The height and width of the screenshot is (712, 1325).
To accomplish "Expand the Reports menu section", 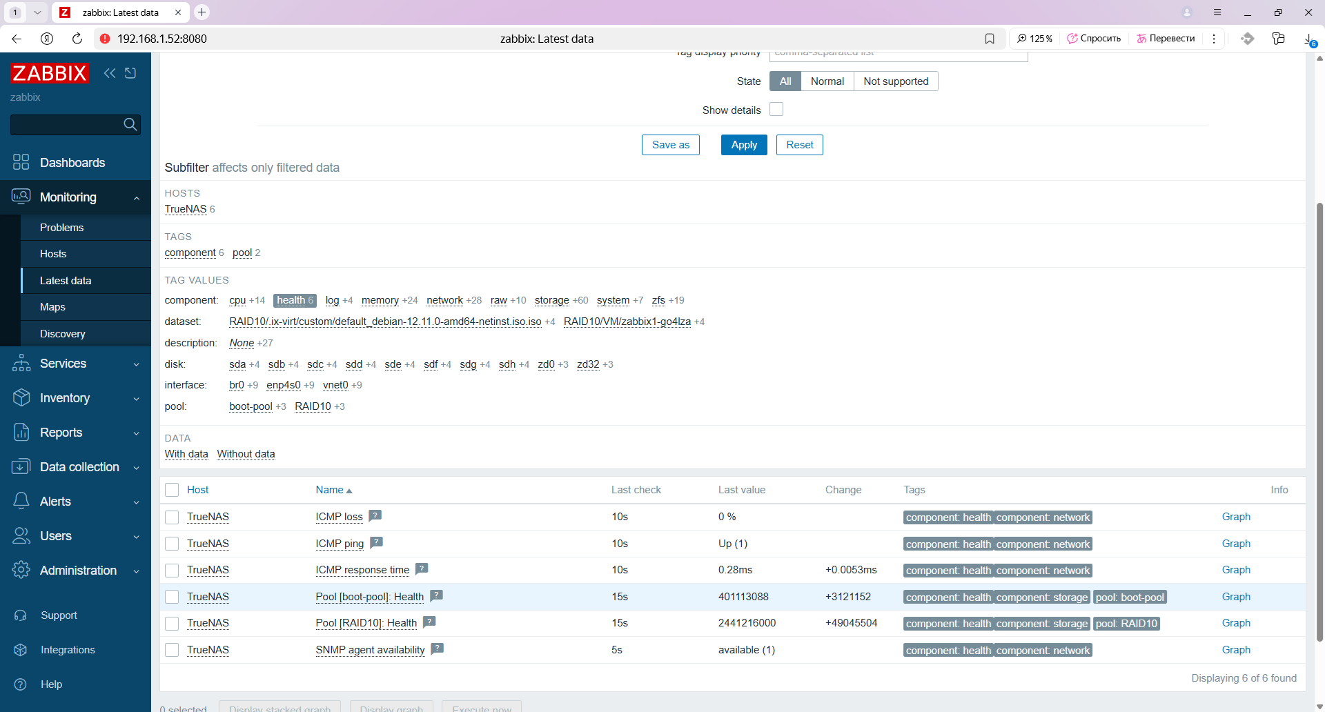I will coord(76,433).
